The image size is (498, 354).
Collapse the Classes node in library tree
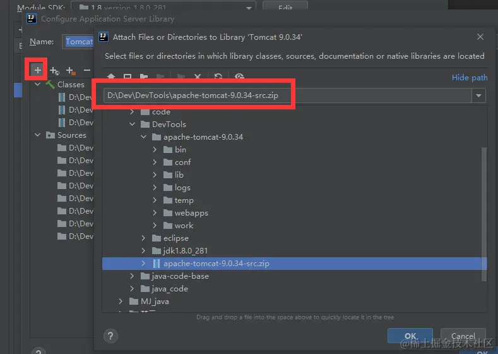point(37,85)
